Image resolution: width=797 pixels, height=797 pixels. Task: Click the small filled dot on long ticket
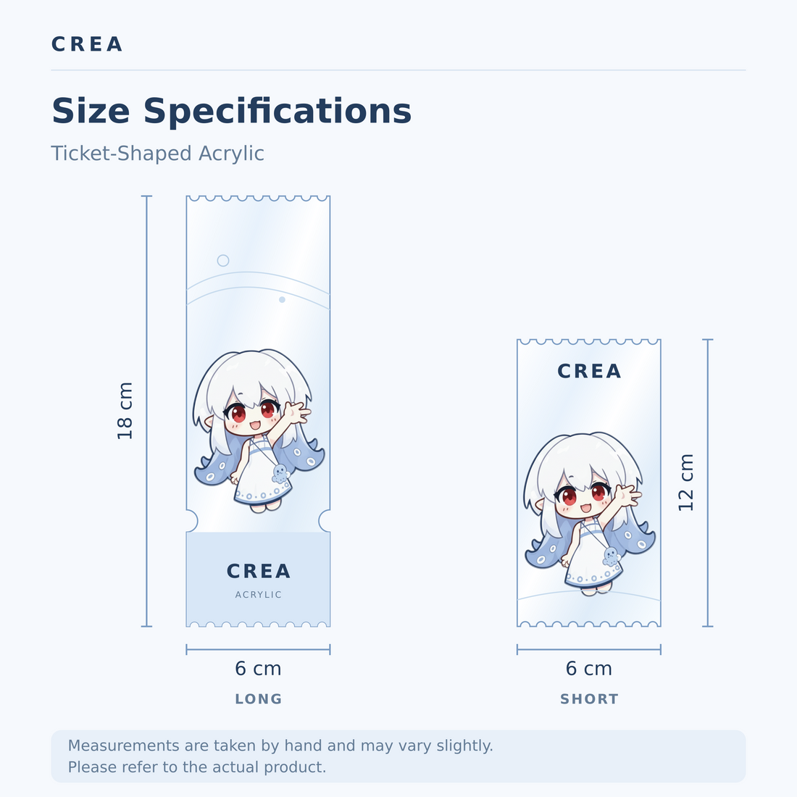point(282,299)
